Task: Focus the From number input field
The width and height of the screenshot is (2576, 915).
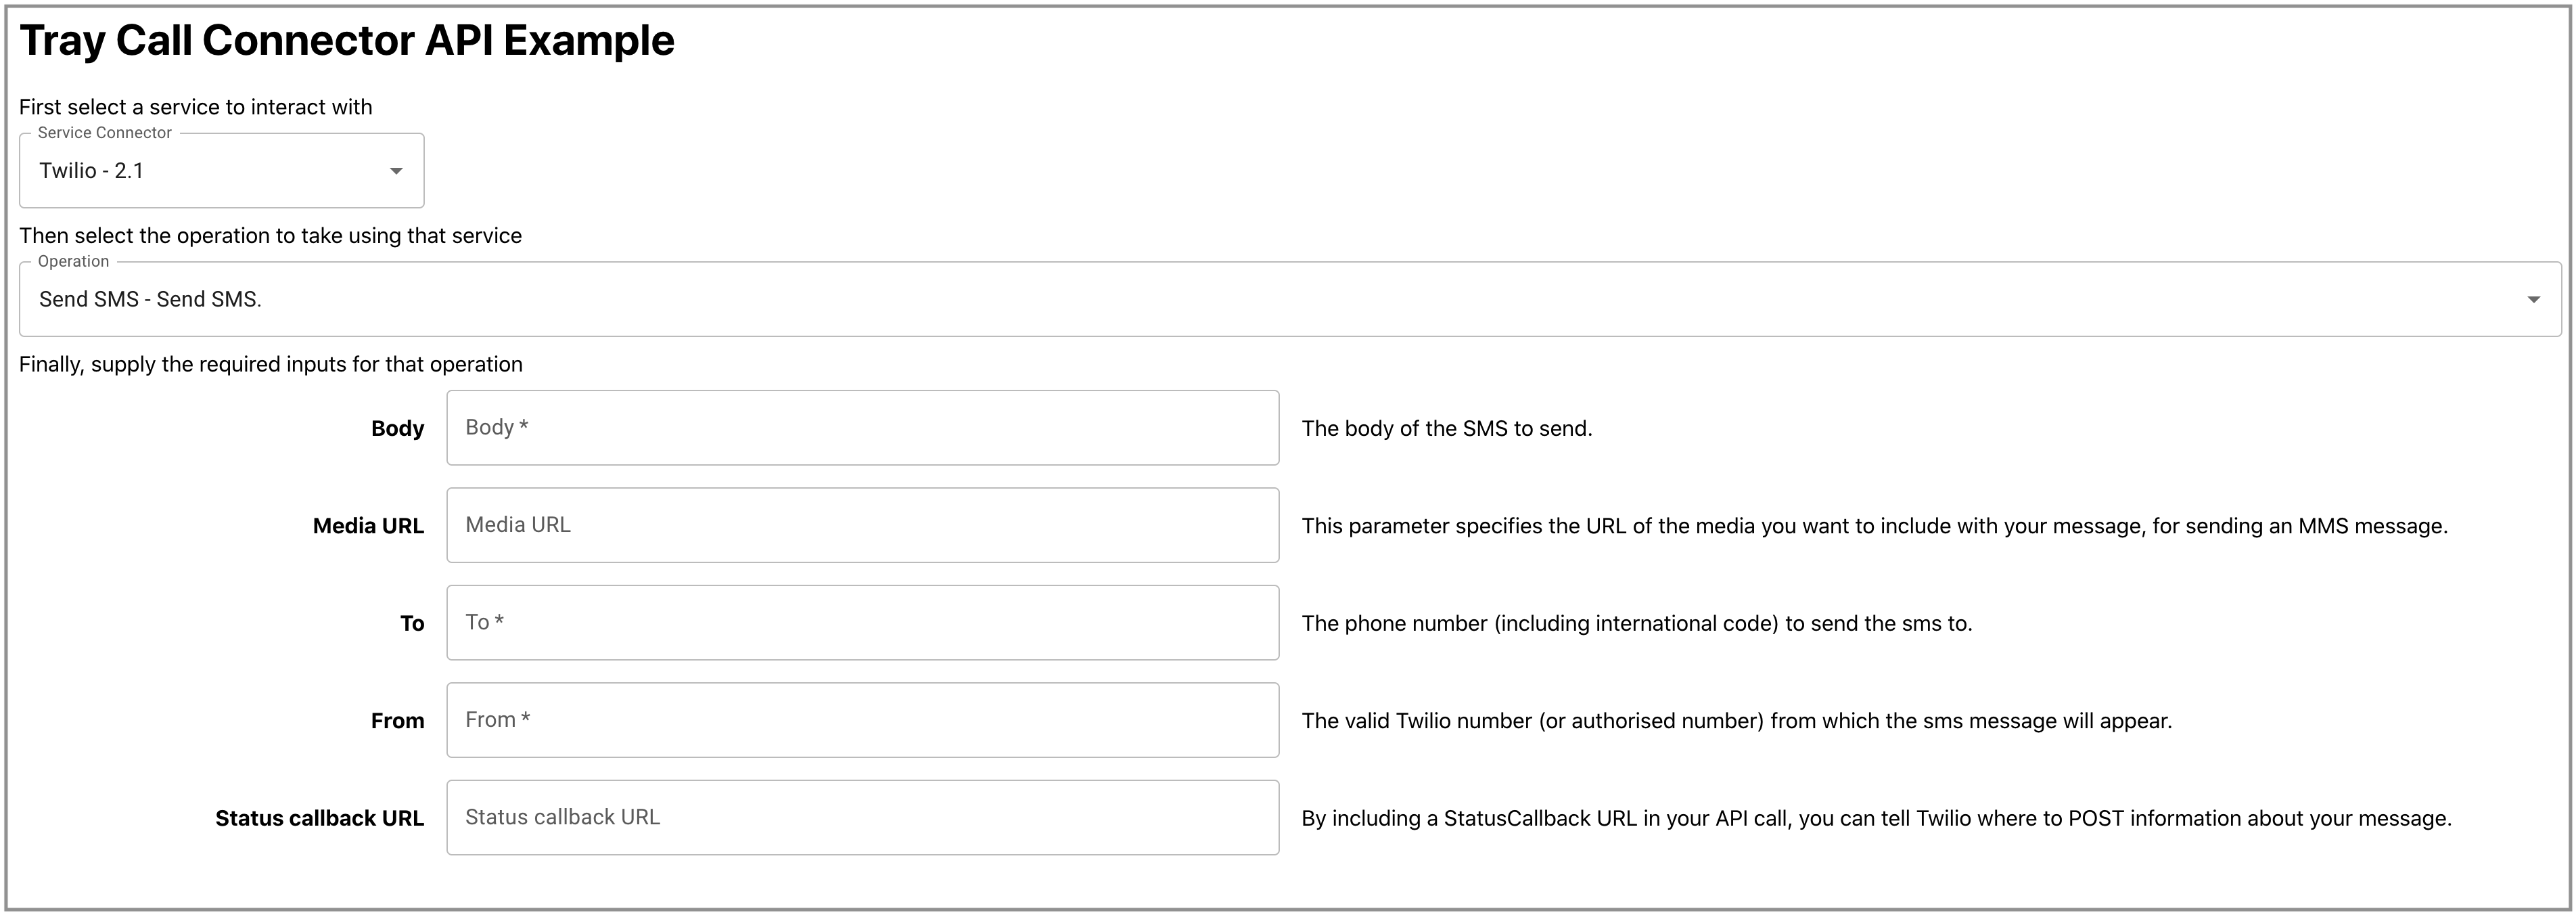Action: coord(862,720)
